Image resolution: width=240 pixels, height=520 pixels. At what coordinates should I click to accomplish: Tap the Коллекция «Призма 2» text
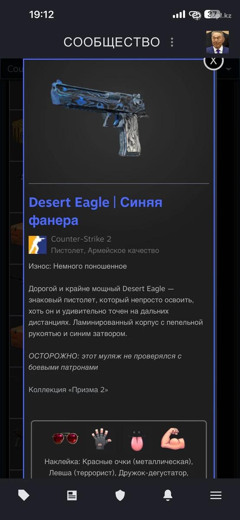(x=68, y=390)
